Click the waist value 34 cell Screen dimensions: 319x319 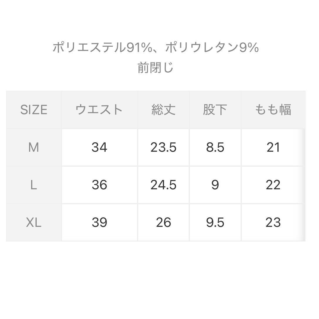click(x=99, y=147)
